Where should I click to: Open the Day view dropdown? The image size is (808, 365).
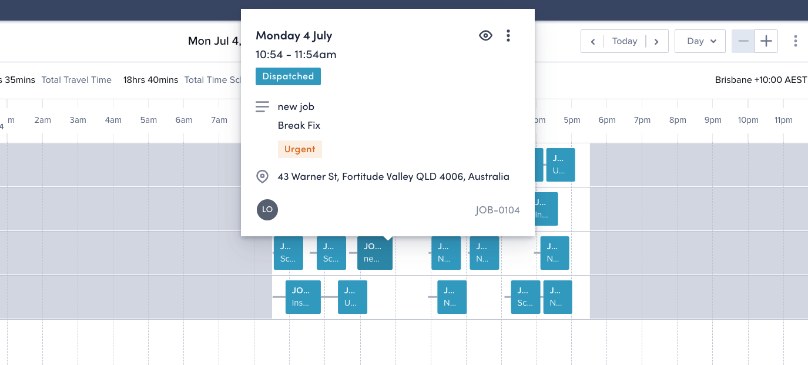point(700,41)
